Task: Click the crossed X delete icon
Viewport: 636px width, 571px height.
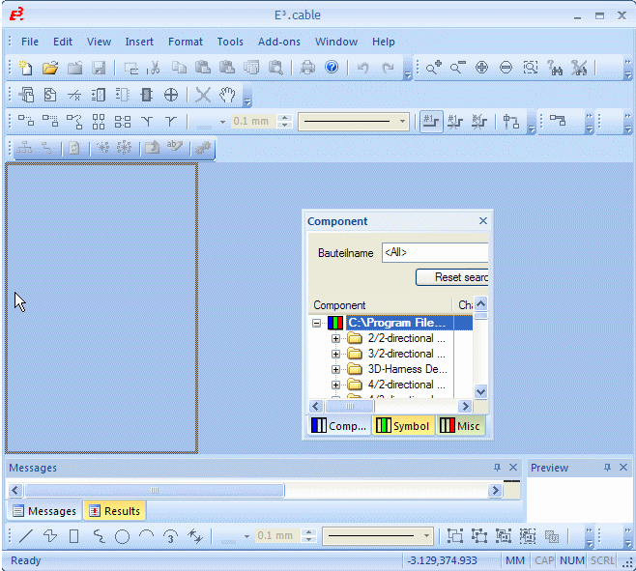Action: click(x=203, y=95)
